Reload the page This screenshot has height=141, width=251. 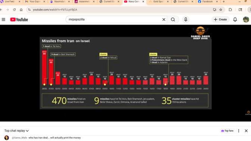coord(15,10)
